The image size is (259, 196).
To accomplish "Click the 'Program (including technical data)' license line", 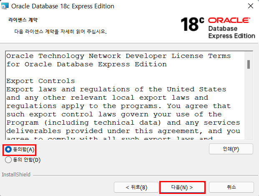I will click(x=123, y=123).
